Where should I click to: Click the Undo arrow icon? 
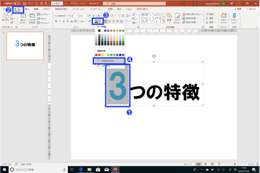pyautogui.click(x=29, y=3)
